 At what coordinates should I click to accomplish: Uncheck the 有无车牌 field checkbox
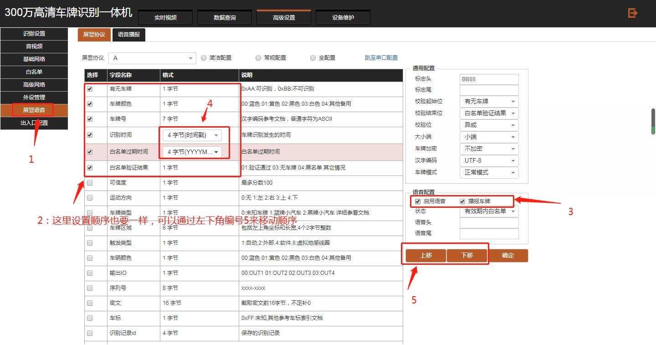pyautogui.click(x=90, y=89)
